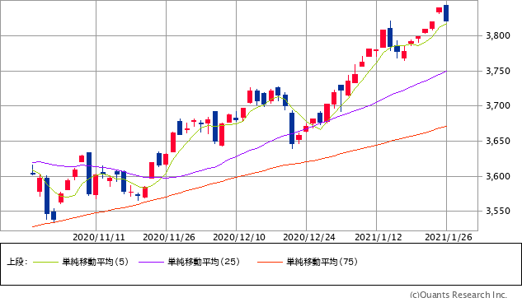Click the (c)Quants Research Inc. credit text

point(458,295)
